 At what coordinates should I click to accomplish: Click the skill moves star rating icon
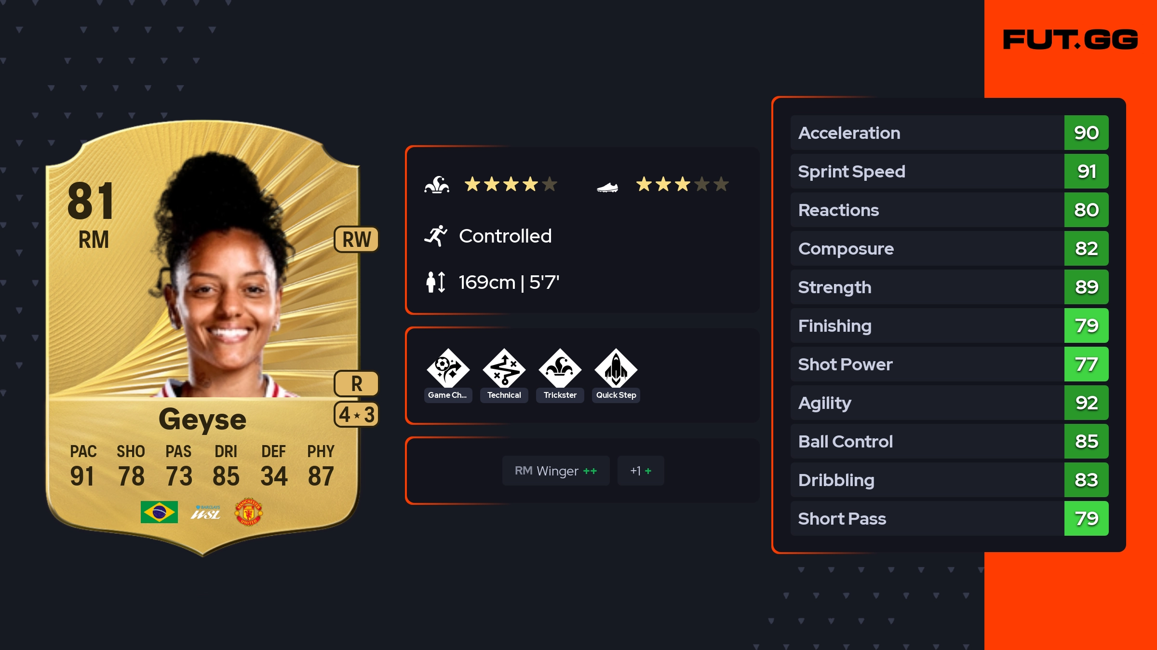(437, 185)
